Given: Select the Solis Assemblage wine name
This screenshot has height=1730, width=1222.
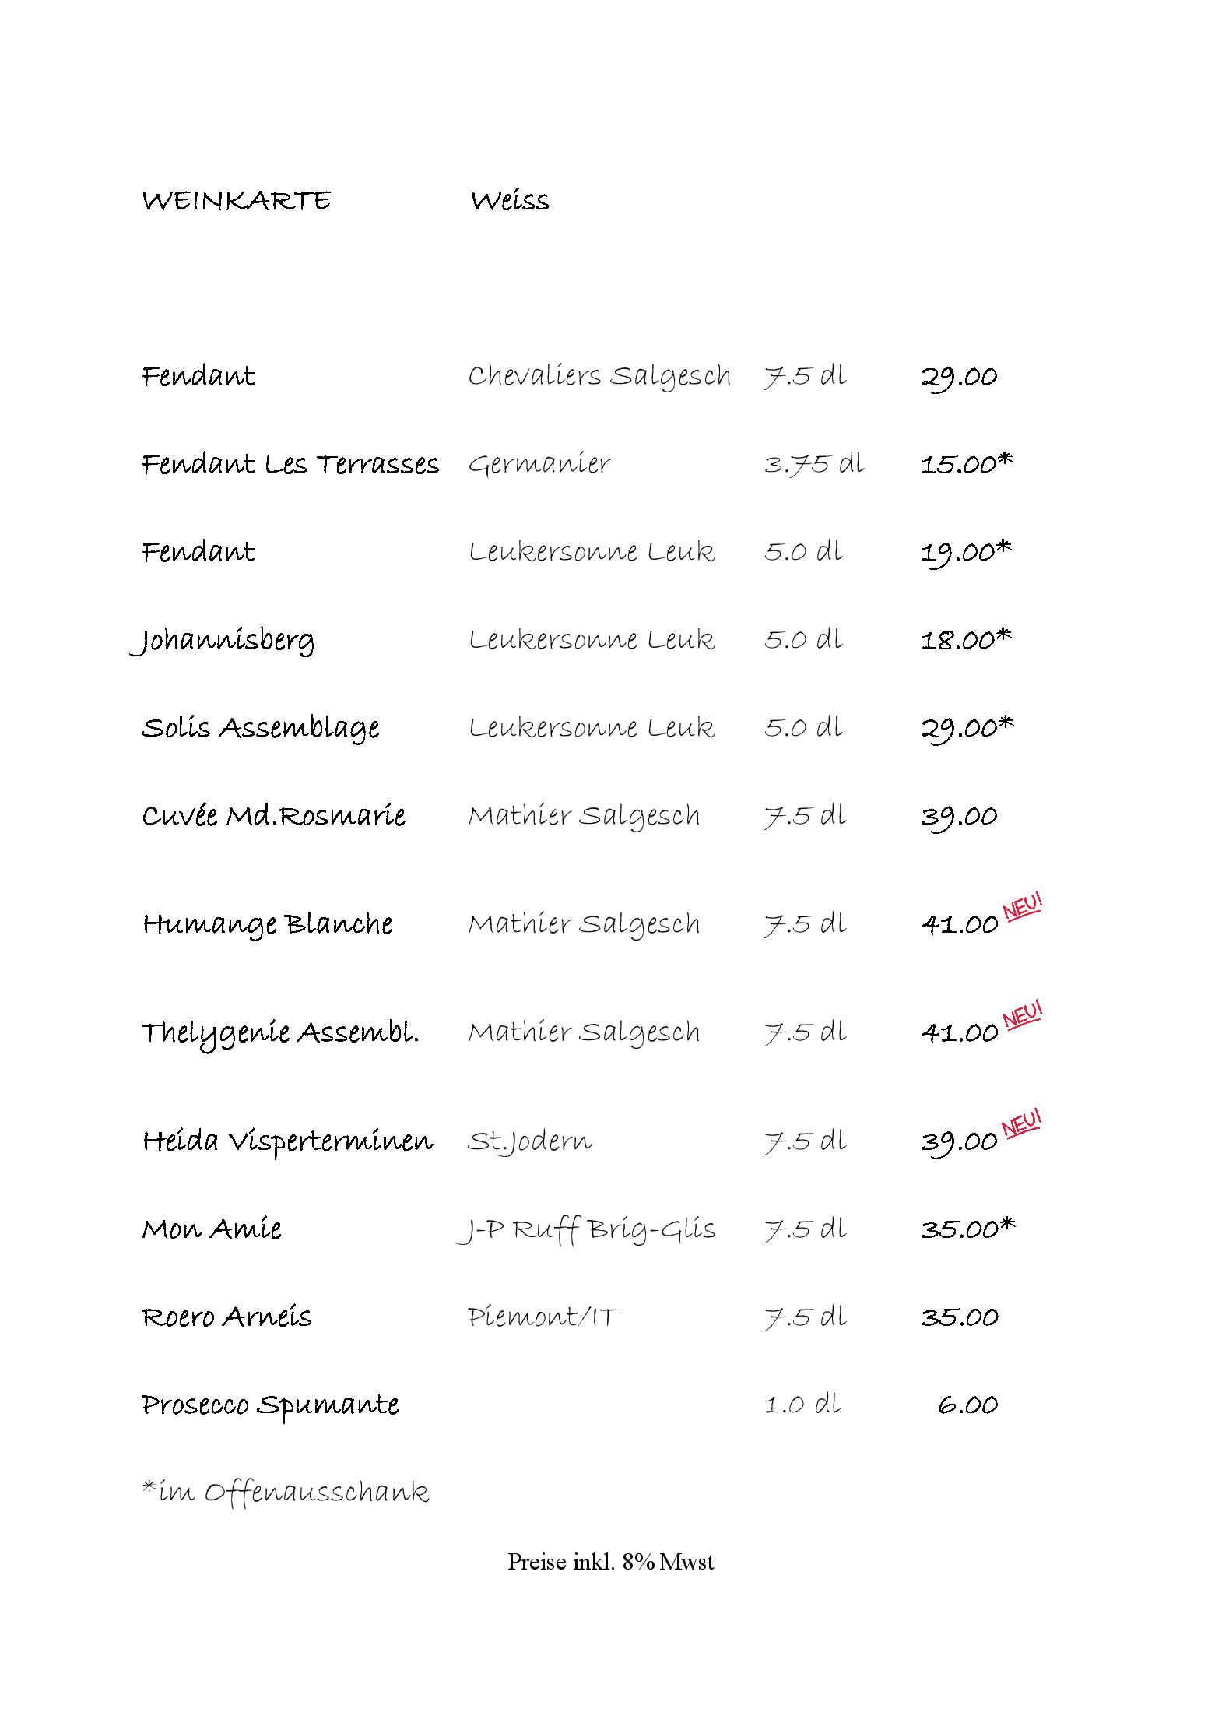Looking at the screenshot, I should click(x=261, y=729).
